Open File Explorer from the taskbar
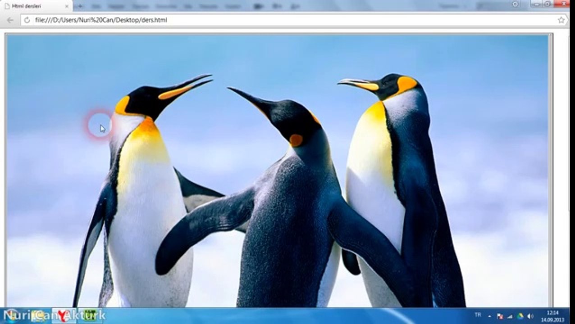Viewport: 575px width, 324px height. pos(38,315)
